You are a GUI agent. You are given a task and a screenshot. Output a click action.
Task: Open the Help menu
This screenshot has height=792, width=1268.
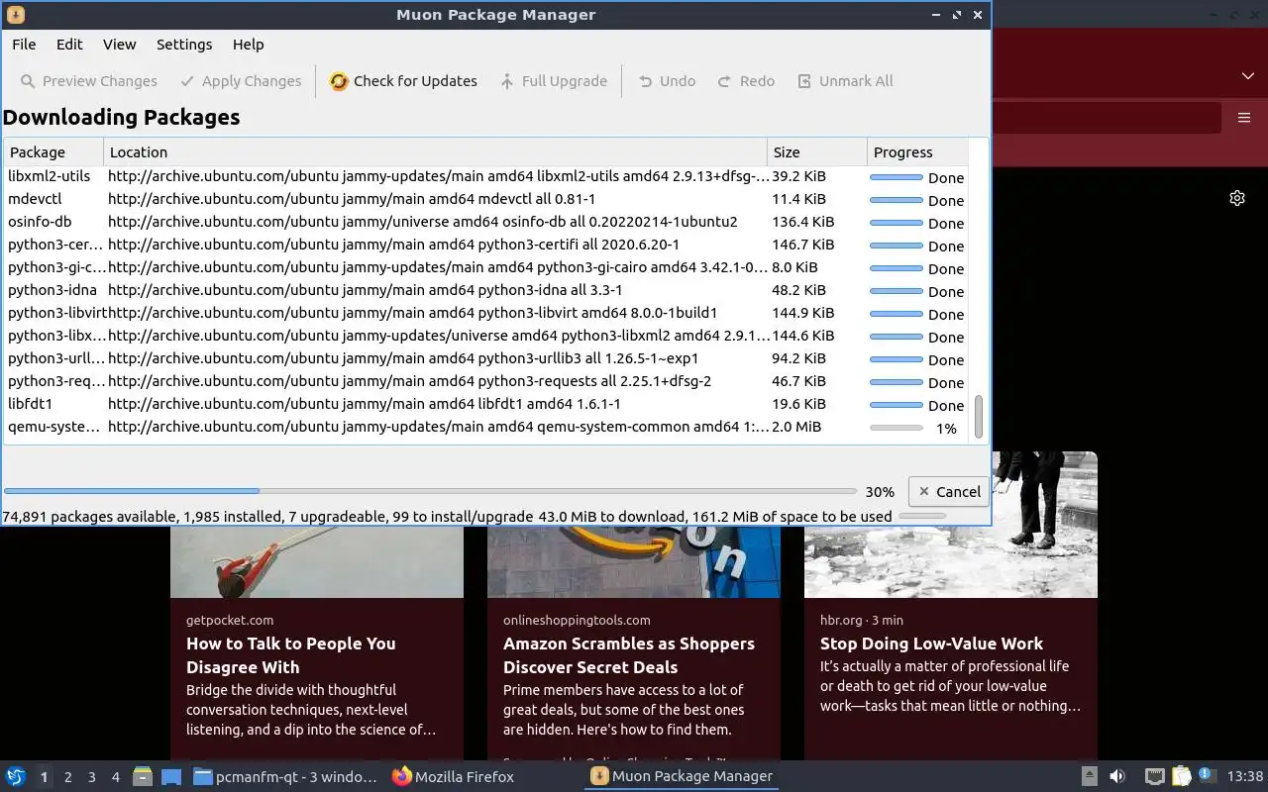point(248,45)
